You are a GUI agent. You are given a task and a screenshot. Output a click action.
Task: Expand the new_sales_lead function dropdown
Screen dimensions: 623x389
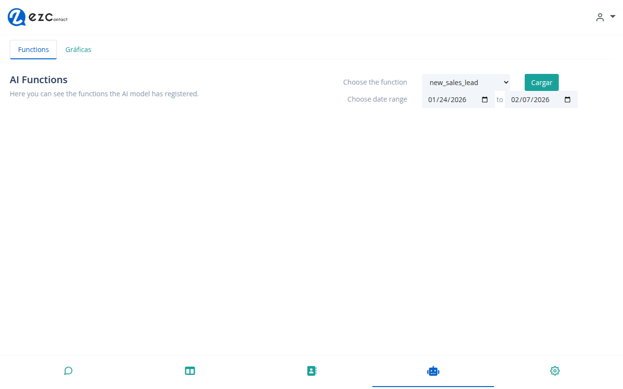[x=465, y=83]
